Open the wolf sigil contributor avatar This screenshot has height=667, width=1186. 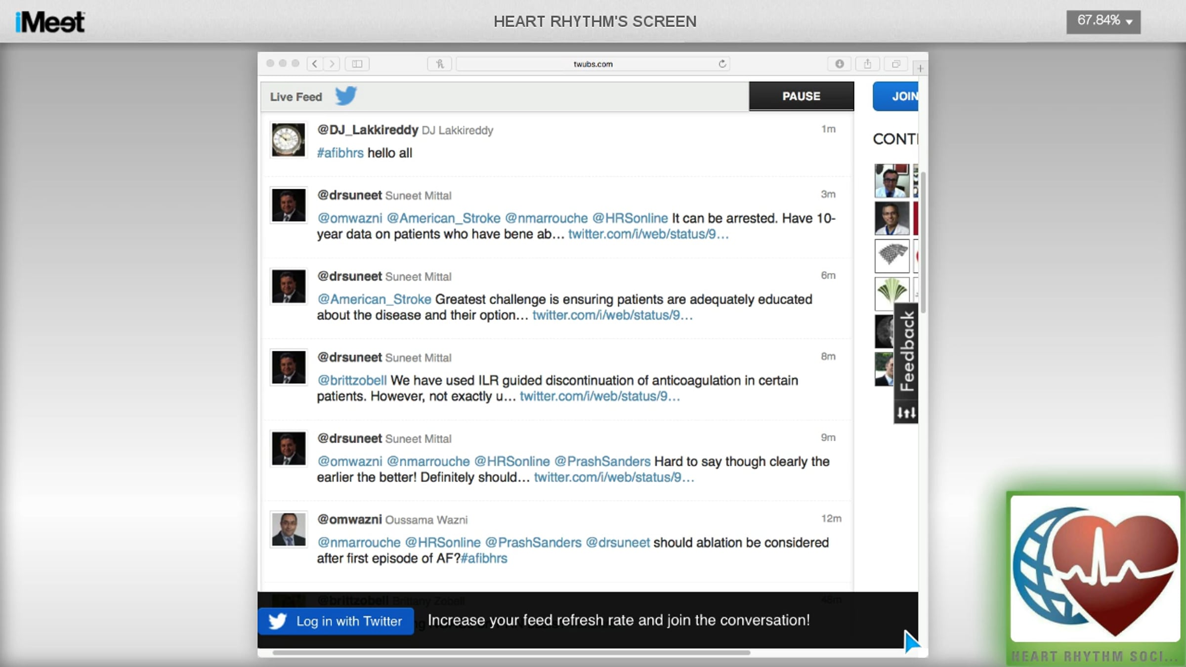(x=891, y=256)
